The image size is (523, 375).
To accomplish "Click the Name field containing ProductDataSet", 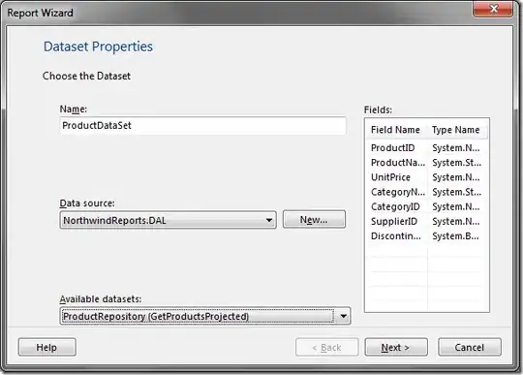I will click(x=202, y=125).
